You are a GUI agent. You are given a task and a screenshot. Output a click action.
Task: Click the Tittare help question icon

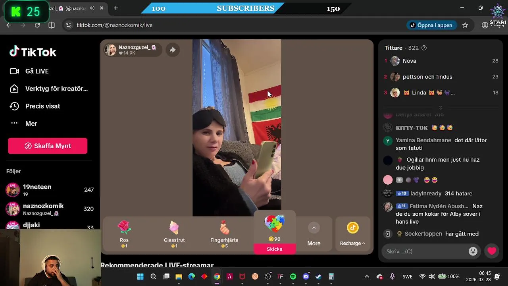point(424,48)
